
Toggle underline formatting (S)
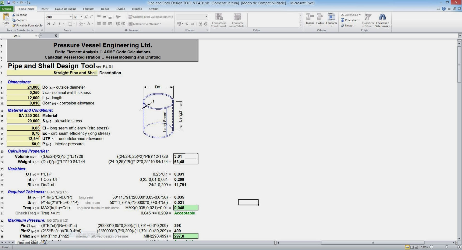(x=59, y=24)
